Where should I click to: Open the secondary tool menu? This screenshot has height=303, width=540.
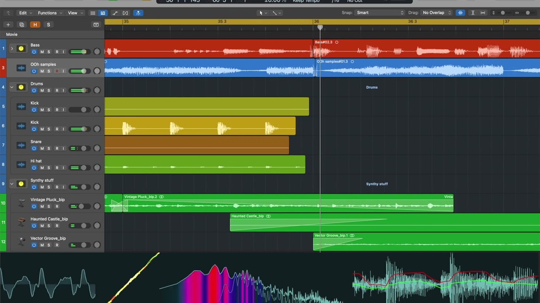(276, 13)
